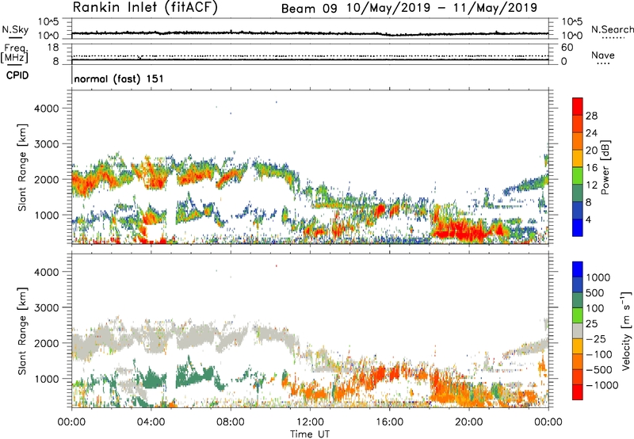
Task: Click the '1000' tick on the velocity colorbar
Action: pyautogui.click(x=598, y=277)
